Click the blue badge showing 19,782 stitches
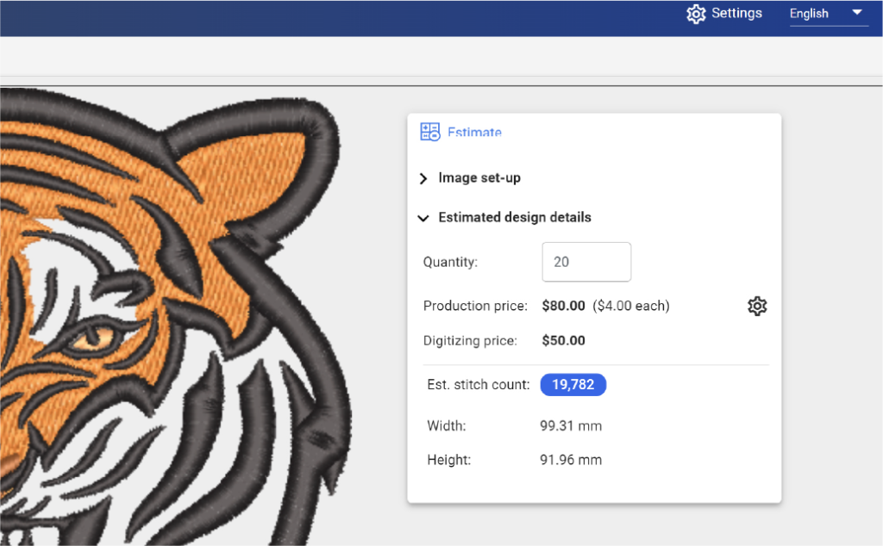 pyautogui.click(x=573, y=385)
